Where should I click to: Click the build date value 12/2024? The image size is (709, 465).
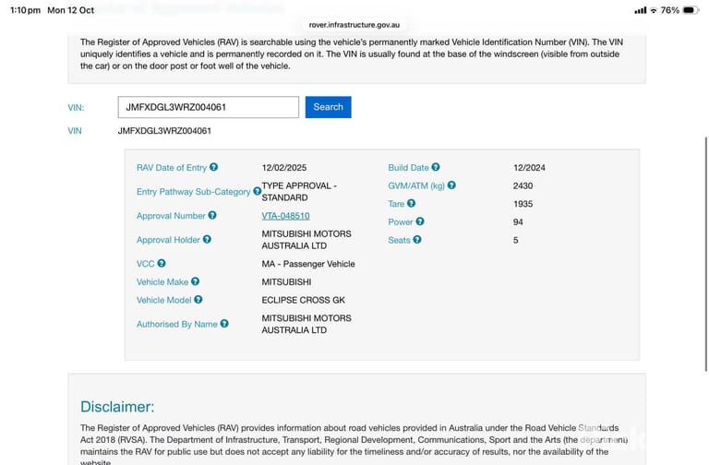529,168
